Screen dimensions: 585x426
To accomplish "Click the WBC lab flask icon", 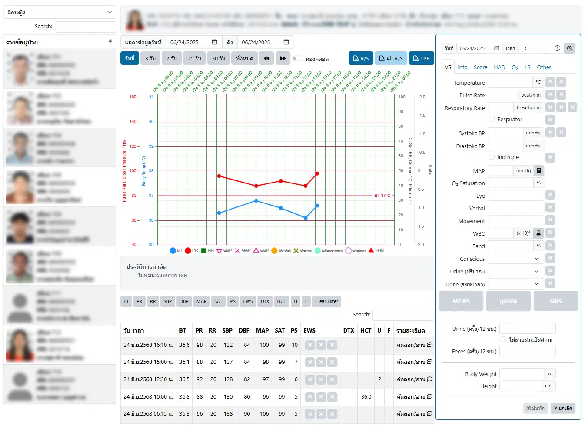I will [x=538, y=233].
